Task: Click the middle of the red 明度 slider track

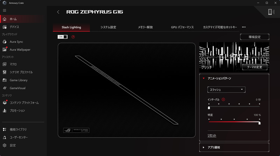Action: (x=234, y=122)
